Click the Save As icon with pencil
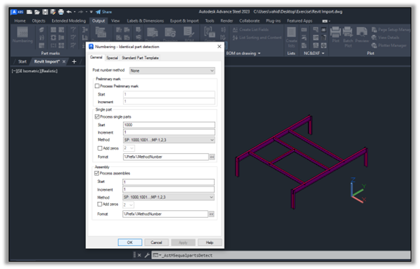This screenshot has width=420, height=269. 53,12
